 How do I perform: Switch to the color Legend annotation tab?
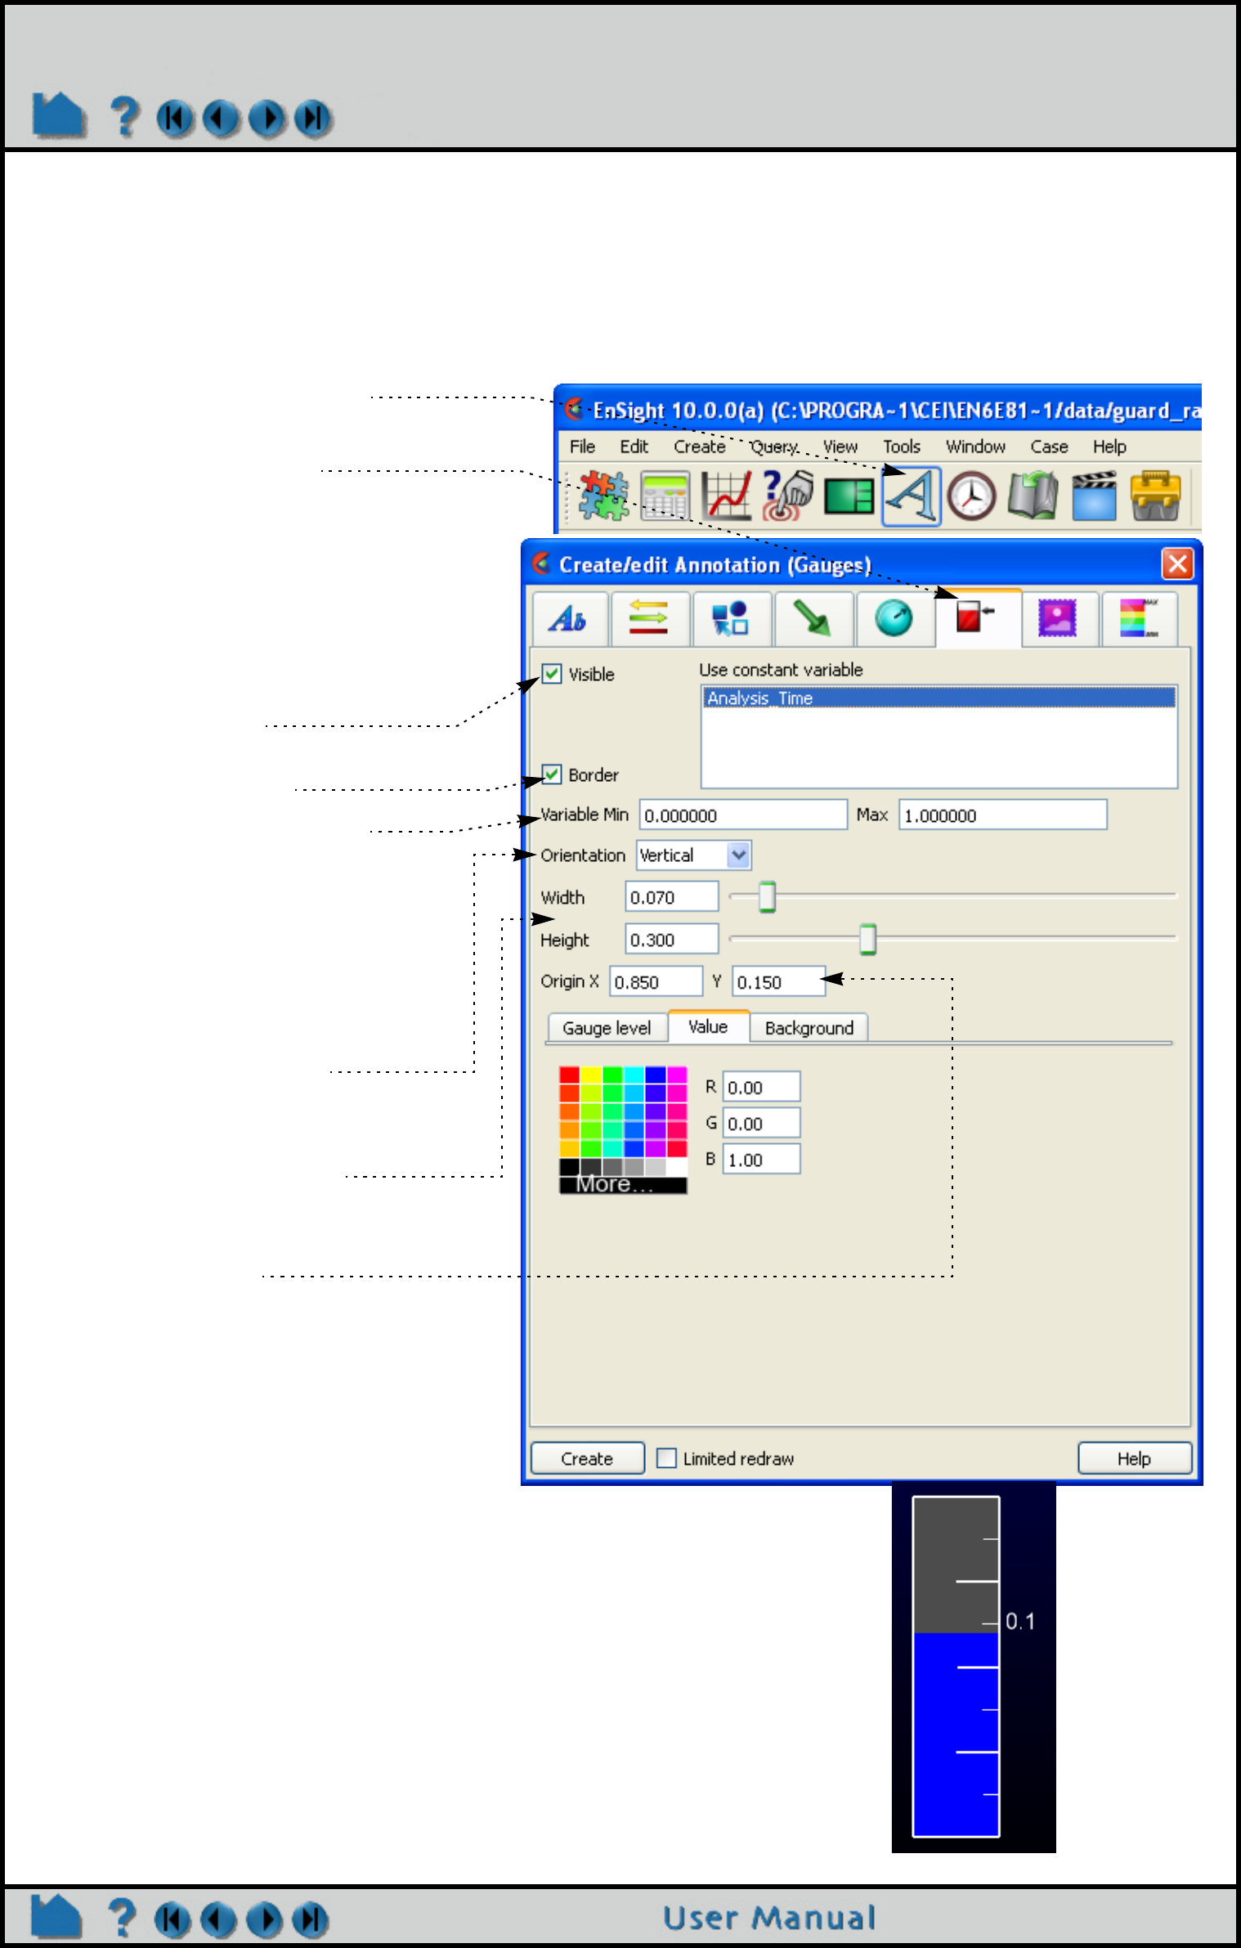pyautogui.click(x=1139, y=619)
